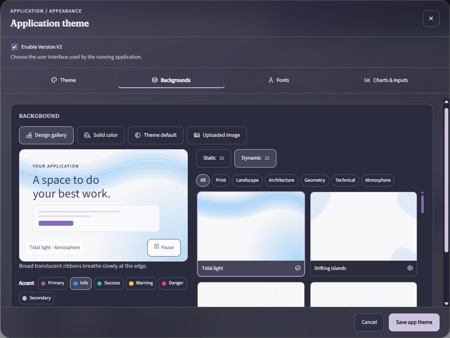Select the Theme default background option
Image resolution: width=450 pixels, height=338 pixels.
(156, 135)
